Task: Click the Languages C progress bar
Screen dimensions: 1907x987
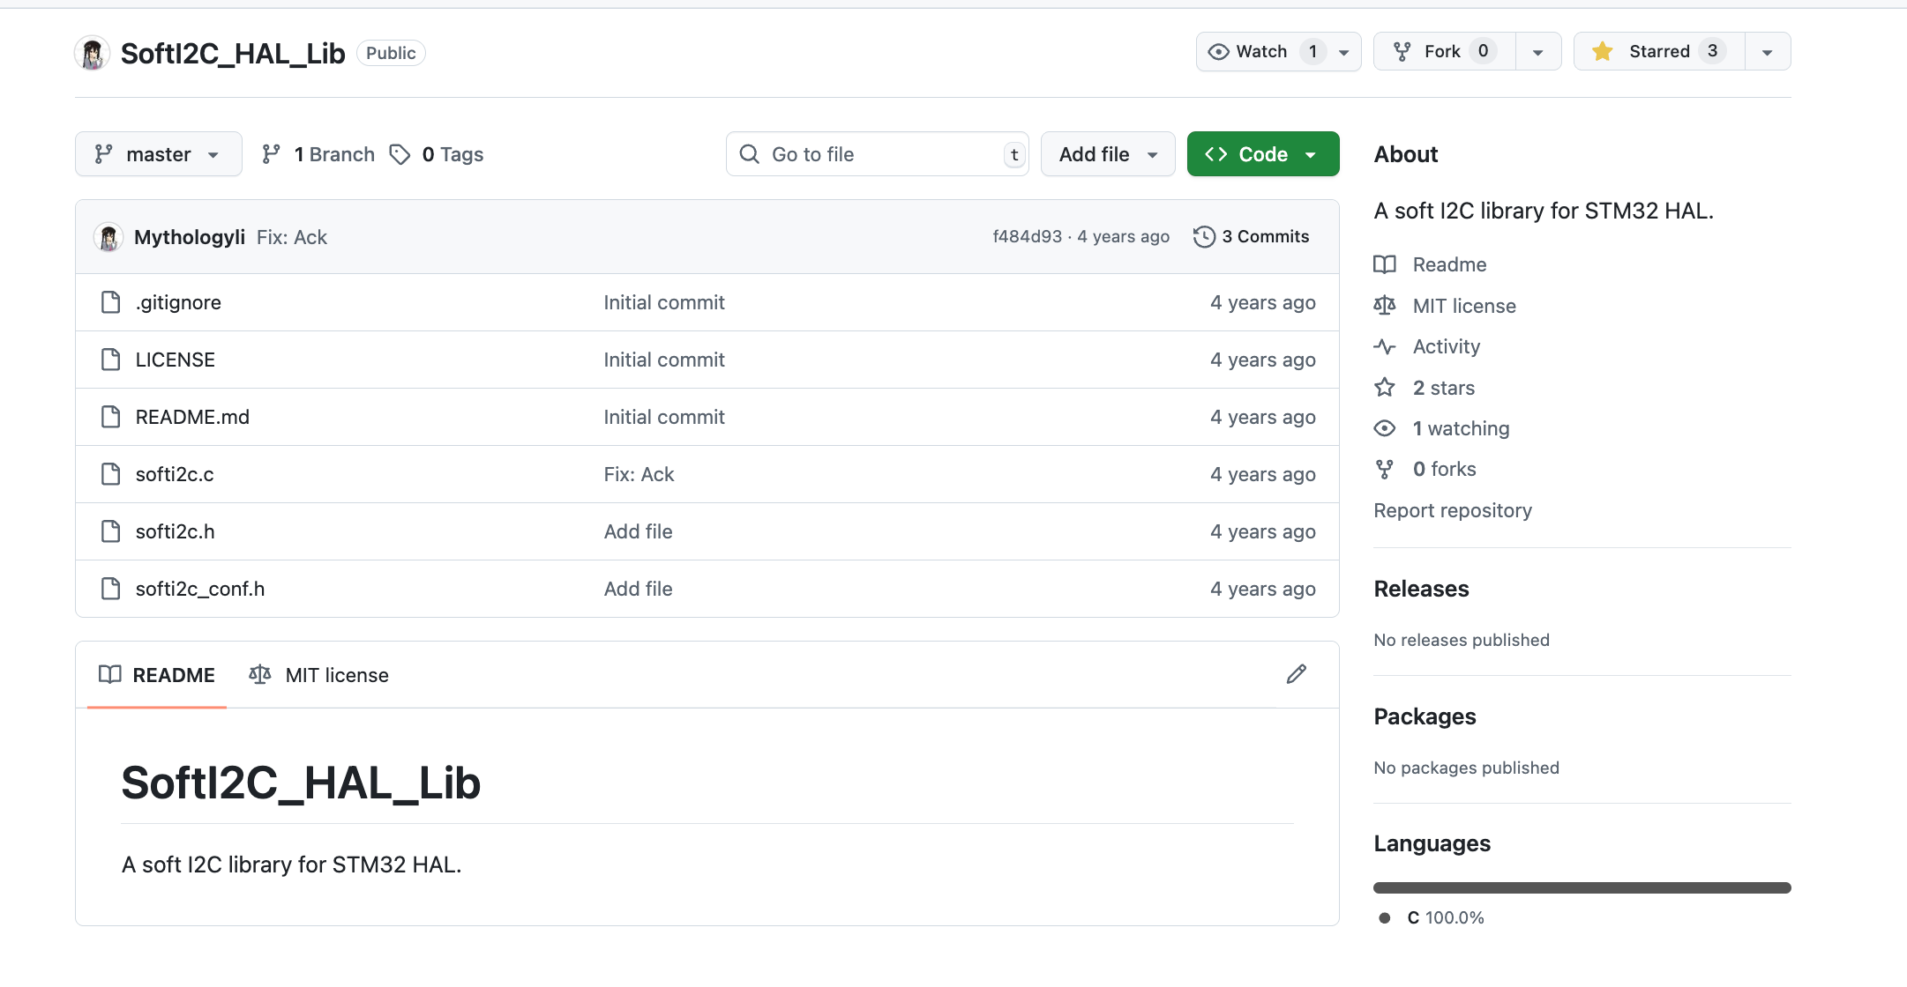Action: pos(1582,887)
